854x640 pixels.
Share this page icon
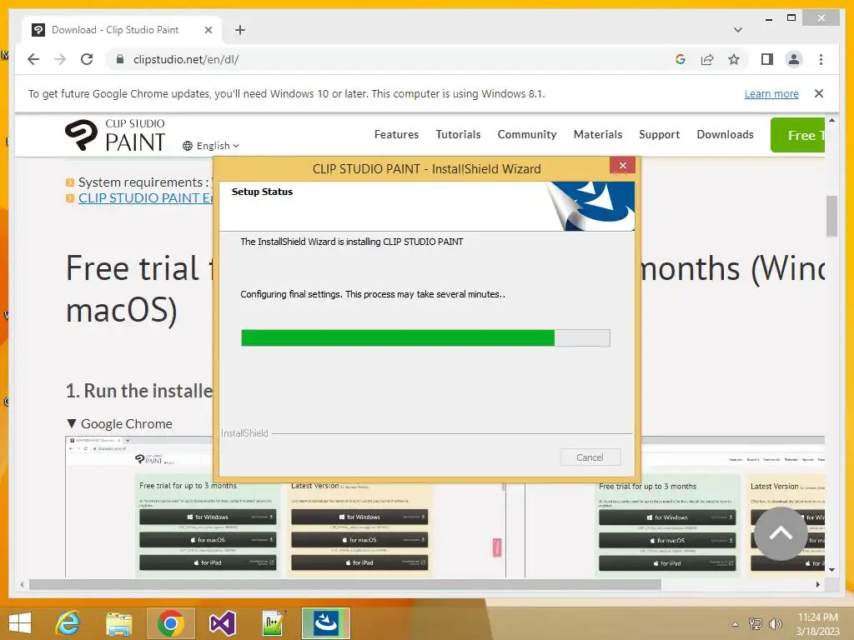click(x=707, y=59)
